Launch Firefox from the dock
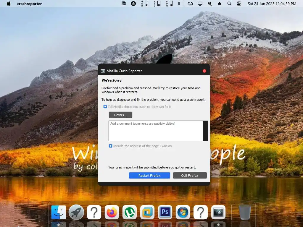The width and height of the screenshot is (303, 227). coord(112,212)
